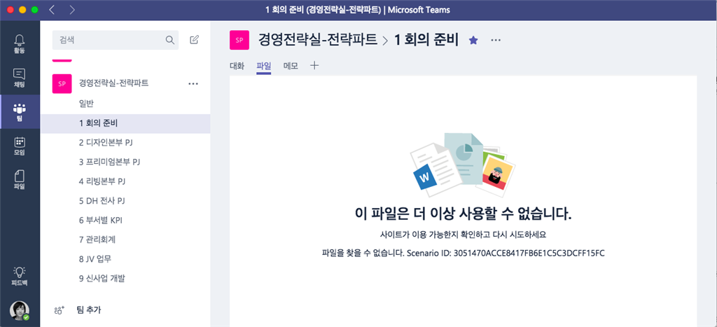Click the window maximize green button
717x327 pixels.
34,10
